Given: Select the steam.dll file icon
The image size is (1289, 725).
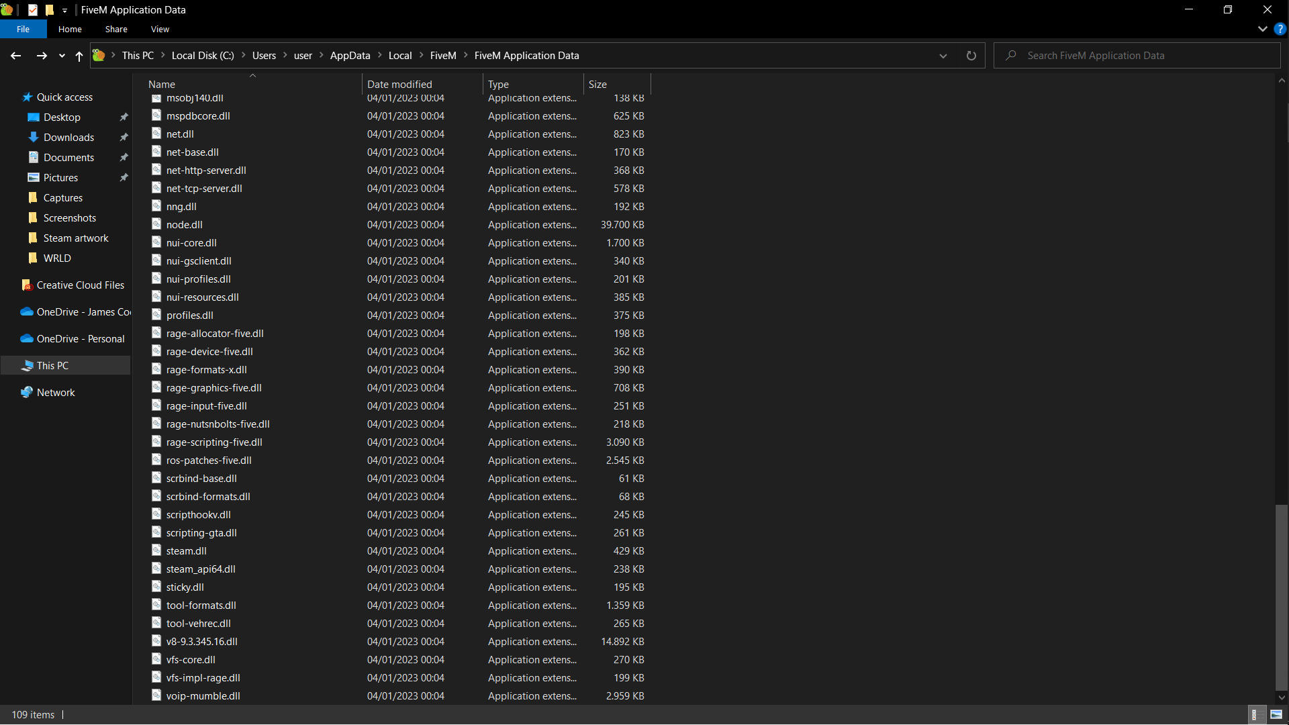Looking at the screenshot, I should [156, 550].
